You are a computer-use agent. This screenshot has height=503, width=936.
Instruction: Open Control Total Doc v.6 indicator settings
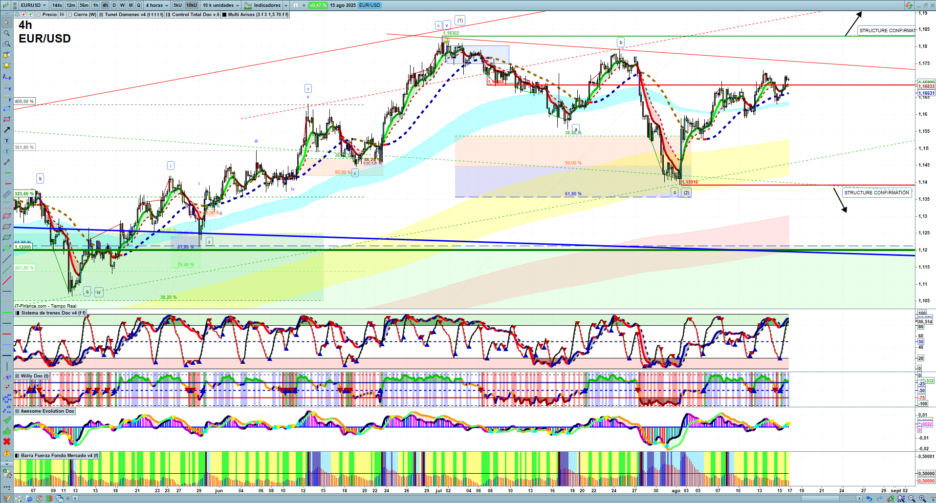pyautogui.click(x=196, y=15)
